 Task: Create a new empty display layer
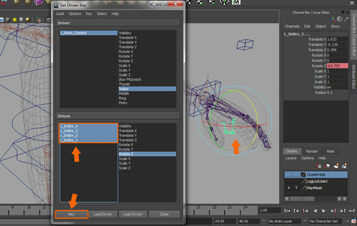point(336,166)
